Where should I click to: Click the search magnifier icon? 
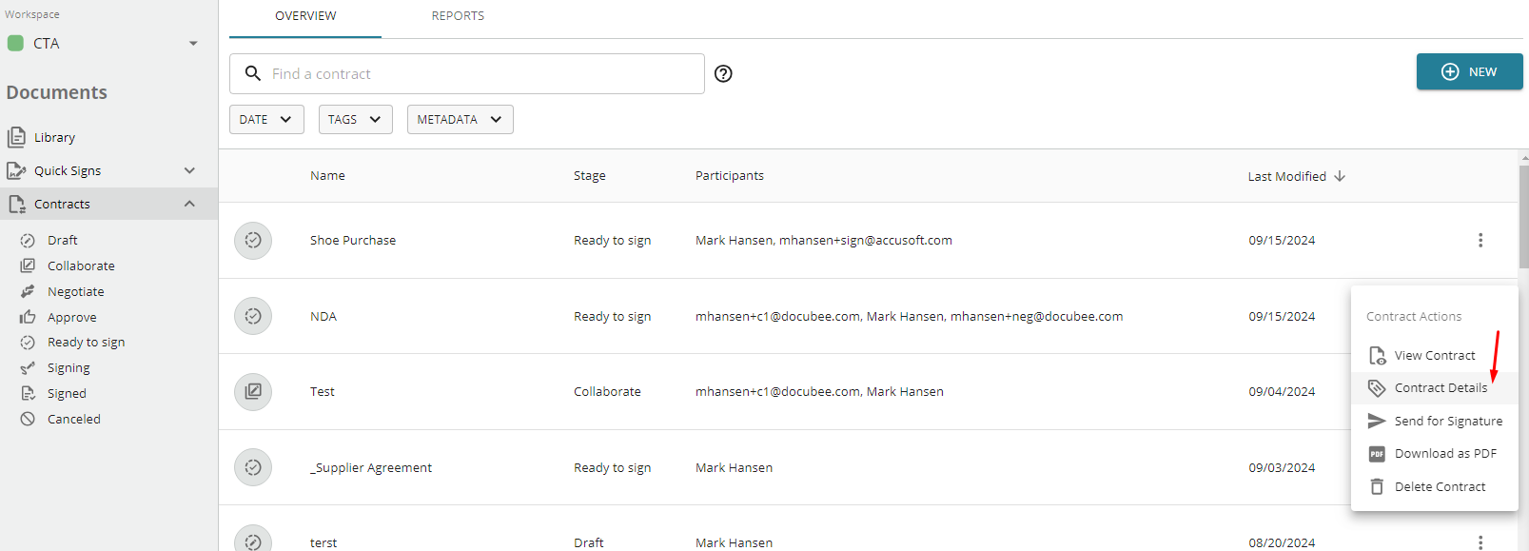(253, 73)
